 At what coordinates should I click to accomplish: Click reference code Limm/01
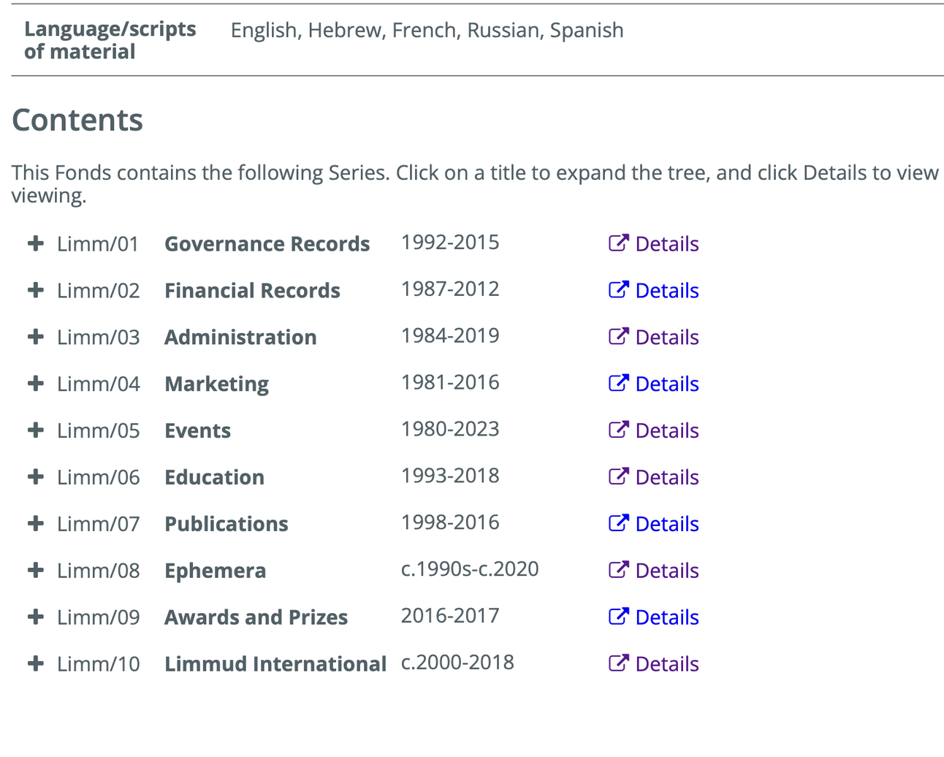[99, 244]
